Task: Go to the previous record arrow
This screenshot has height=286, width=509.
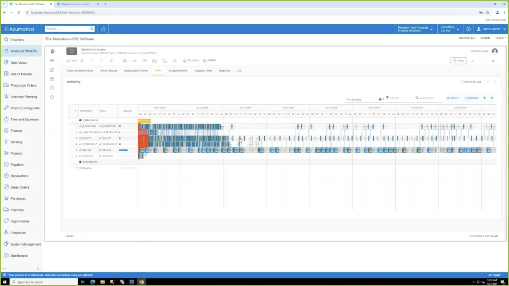Action: (x=92, y=61)
